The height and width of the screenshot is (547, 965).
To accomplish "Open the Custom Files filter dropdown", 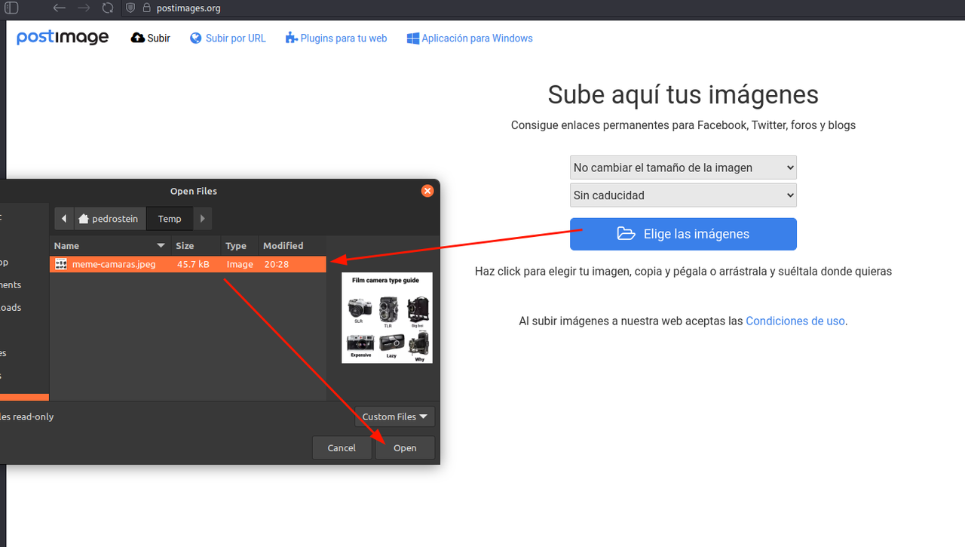I will 394,416.
